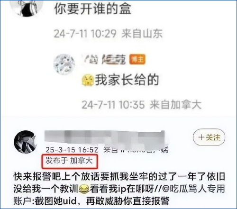Tap quoted text 截图她uid，再敢威胁你直接报警

click(102, 201)
